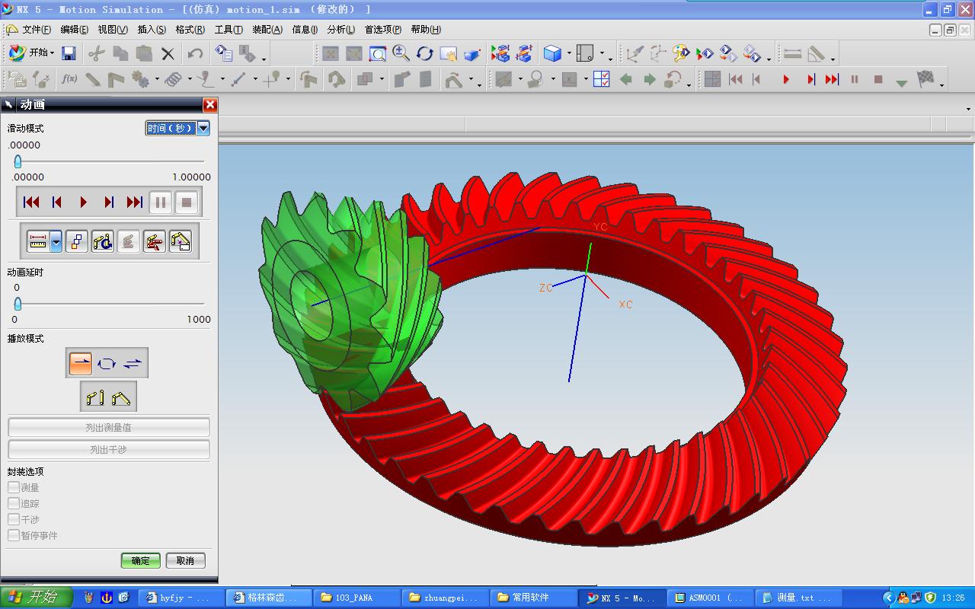The width and height of the screenshot is (975, 609).
Task: Enable the 追踪 checkbox
Action: [14, 503]
